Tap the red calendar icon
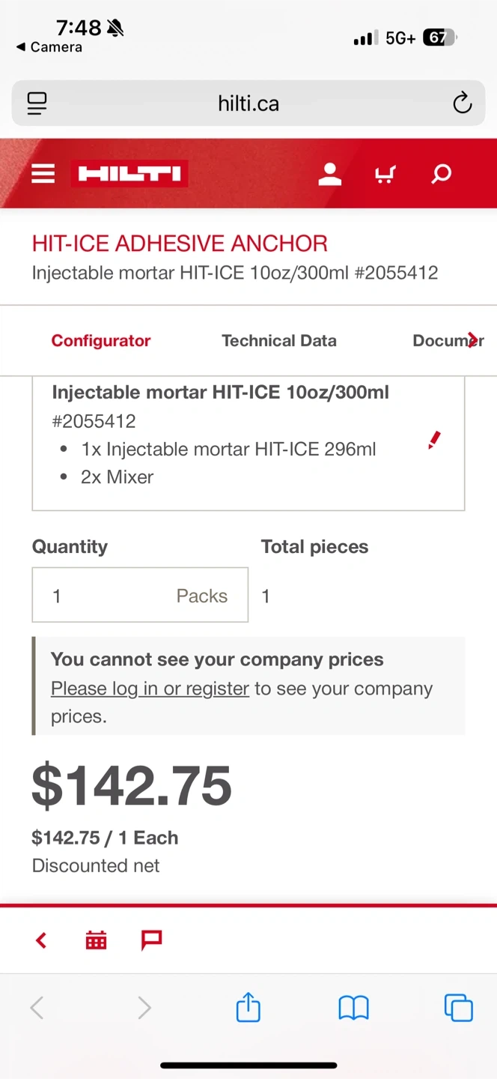The height and width of the screenshot is (1079, 497). point(96,940)
